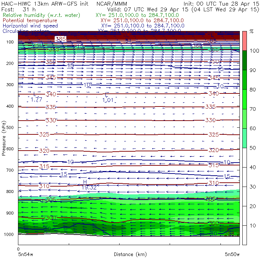This screenshot has height=261, width=261.
Task: Click the 'Pressure (hPa)' axis label
Action: (x=4, y=138)
